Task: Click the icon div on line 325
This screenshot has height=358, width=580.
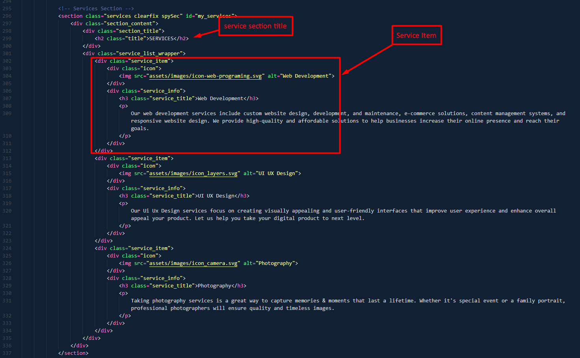Action: pyautogui.click(x=134, y=255)
